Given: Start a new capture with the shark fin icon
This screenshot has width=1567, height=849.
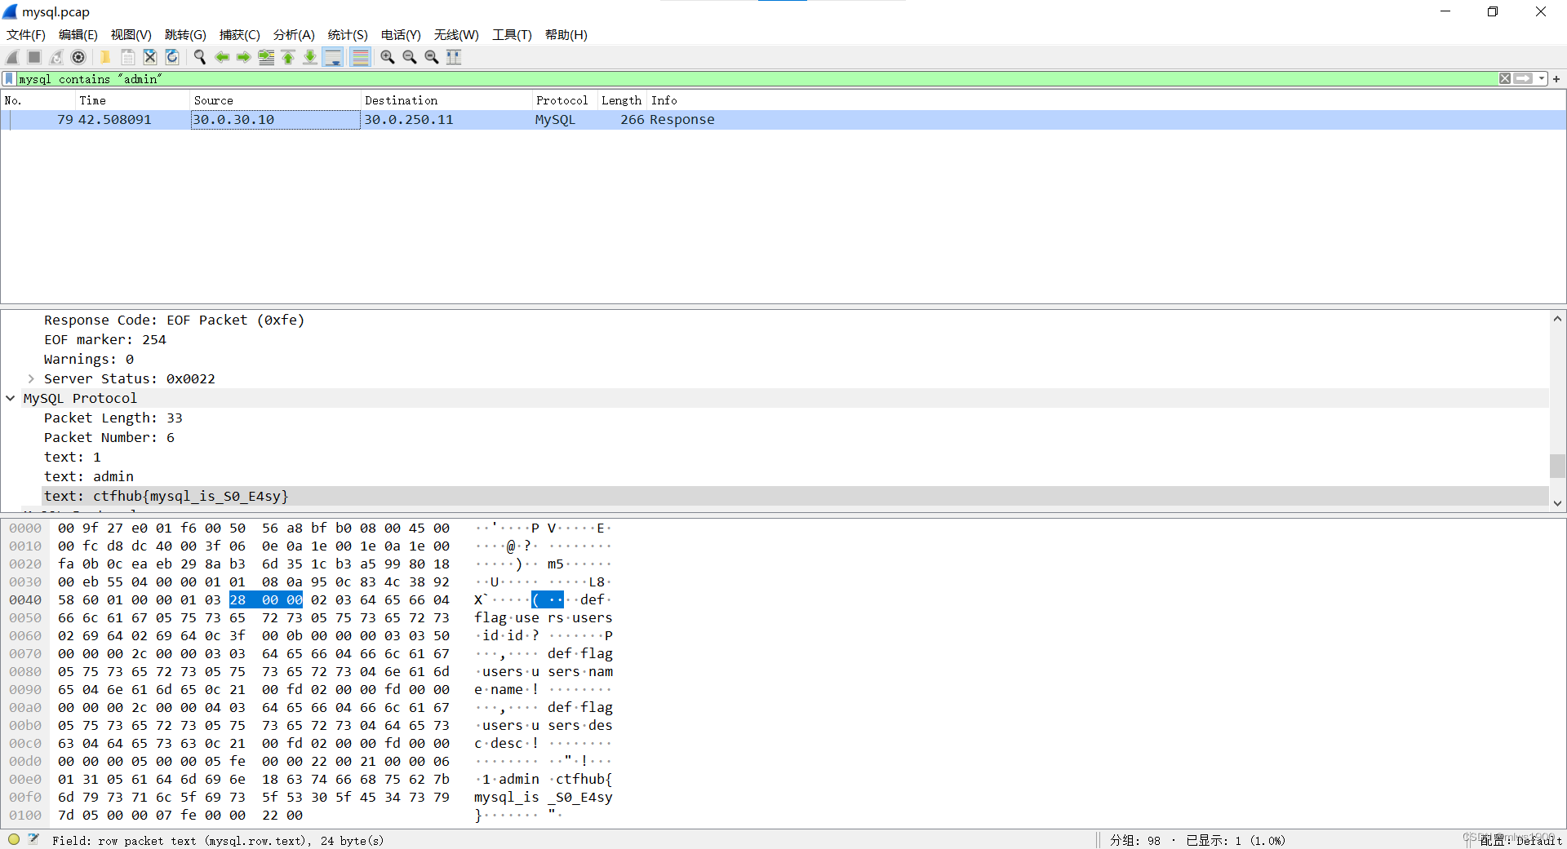Looking at the screenshot, I should click(11, 57).
